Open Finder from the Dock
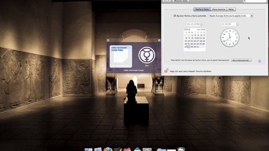The width and height of the screenshot is (269, 151). click(89, 149)
